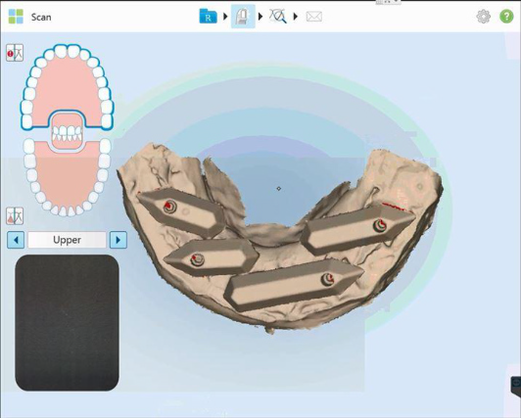This screenshot has height=418, width=521.
Task: Click the Scan title label
Action: tap(41, 17)
